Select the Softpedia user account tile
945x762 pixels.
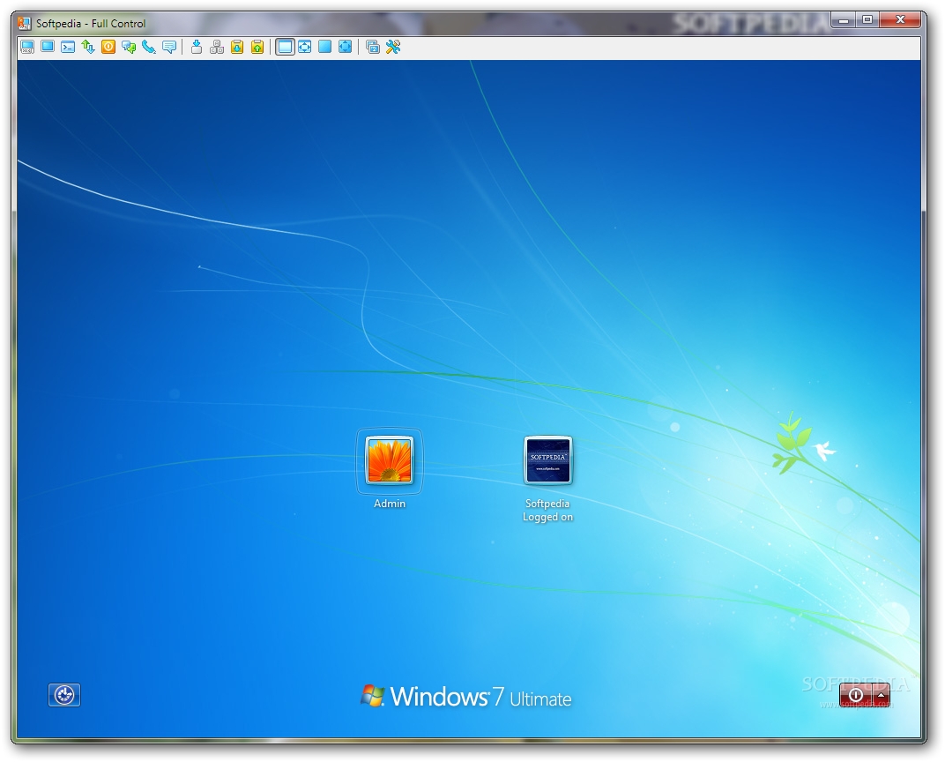[547, 461]
